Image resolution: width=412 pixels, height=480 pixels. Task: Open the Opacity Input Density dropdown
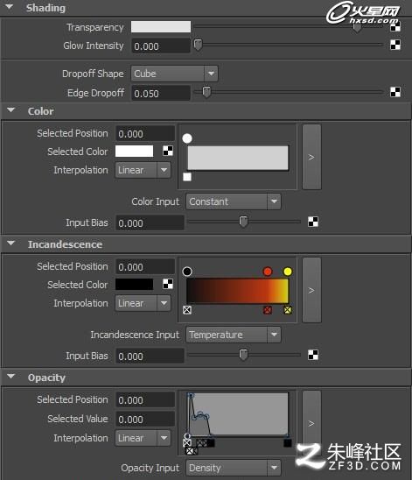[x=234, y=468]
